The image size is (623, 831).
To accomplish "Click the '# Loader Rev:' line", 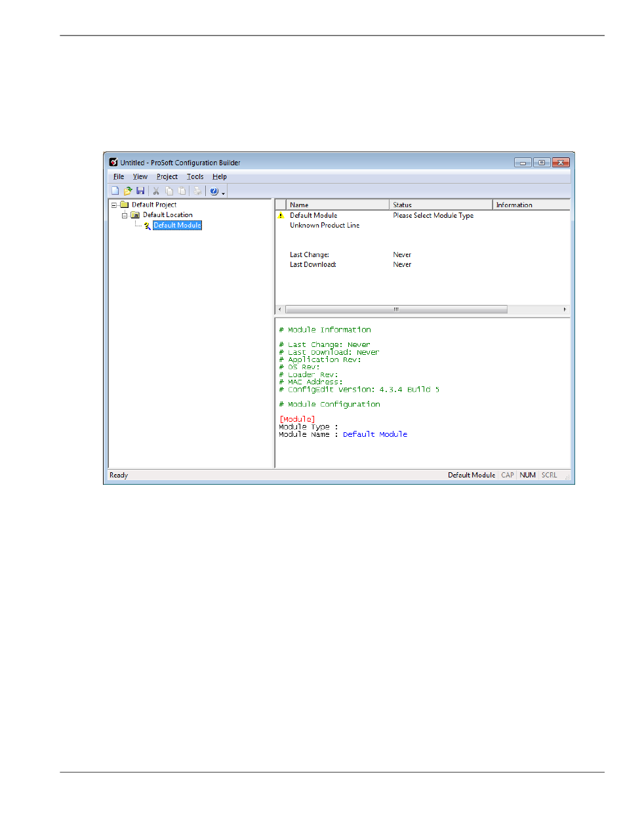I will [x=308, y=375].
